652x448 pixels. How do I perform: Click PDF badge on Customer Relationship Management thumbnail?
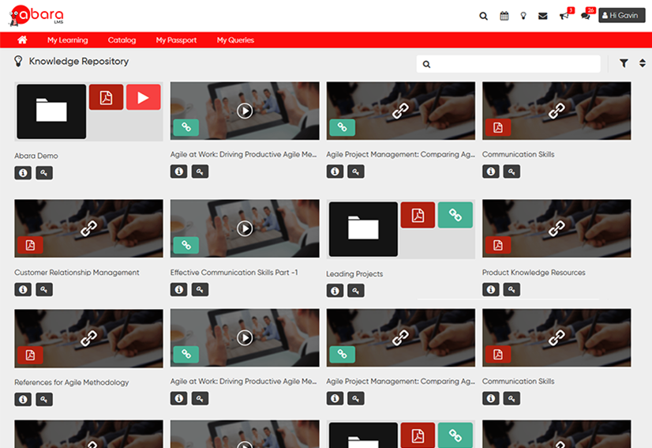pos(30,245)
